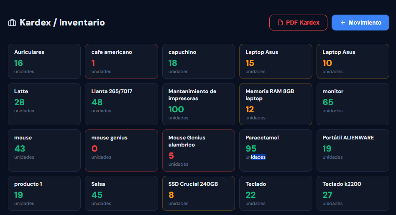Open Laptop Asus card with 10 units
Screen dimensions: 396x215
point(353,61)
